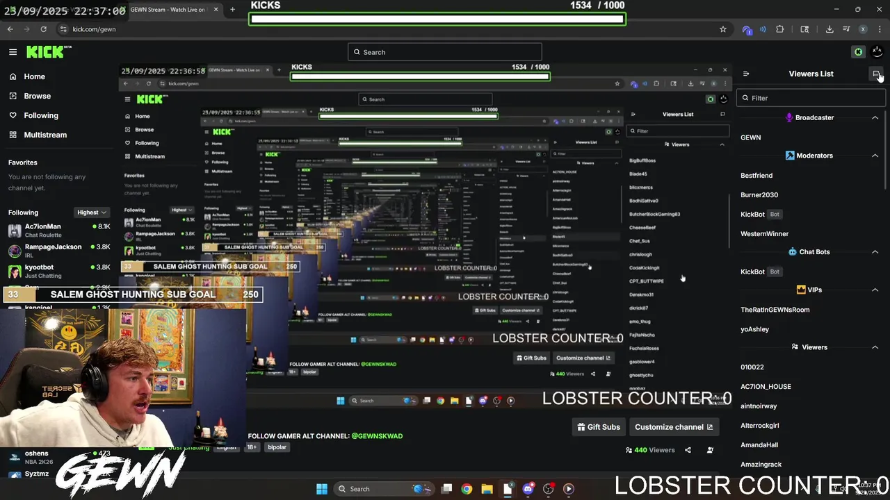Pop out the Viewers List panel
890x500 pixels.
coord(876,74)
